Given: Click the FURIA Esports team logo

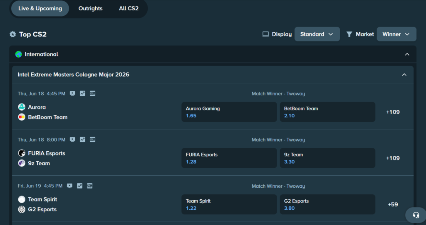Looking at the screenshot, I should point(22,153).
